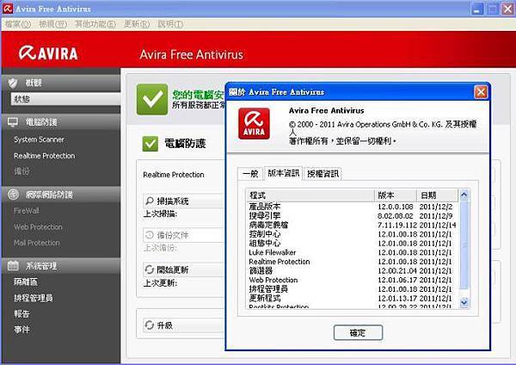Image resolution: width=516 pixels, height=365 pixels.
Task: Click the 掃描系統 link
Action: click(x=173, y=201)
